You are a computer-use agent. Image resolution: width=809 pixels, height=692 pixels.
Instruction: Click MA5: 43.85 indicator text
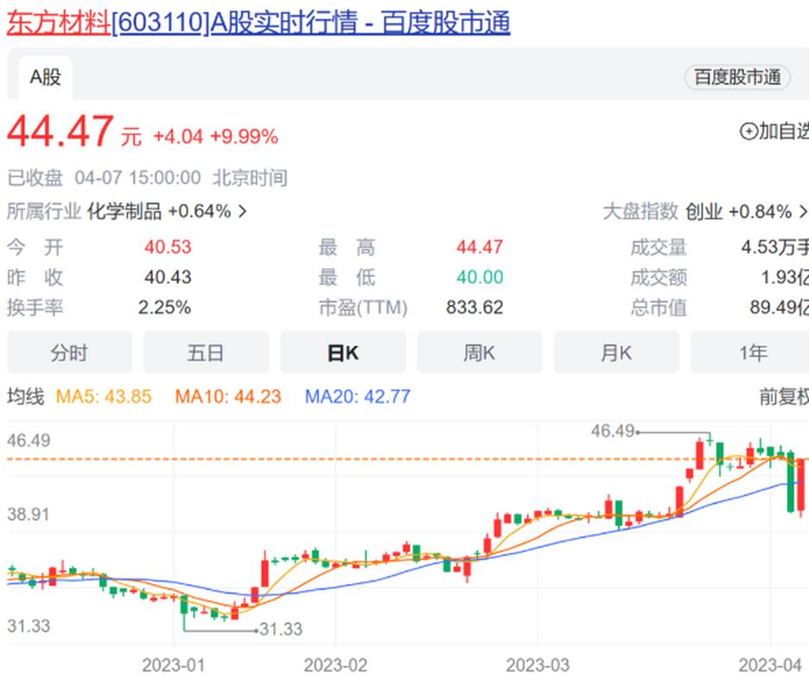(104, 397)
